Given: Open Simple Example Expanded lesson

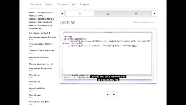Looking at the screenshot, I should (x=42, y=50).
